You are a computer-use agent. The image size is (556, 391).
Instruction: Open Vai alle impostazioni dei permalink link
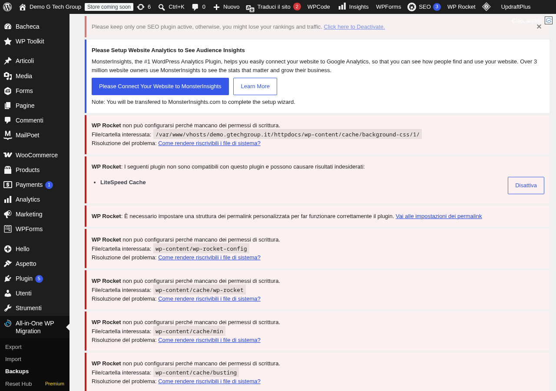(439, 216)
